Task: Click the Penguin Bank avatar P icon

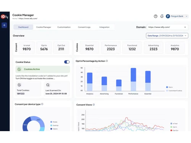Action: [x=168, y=16]
